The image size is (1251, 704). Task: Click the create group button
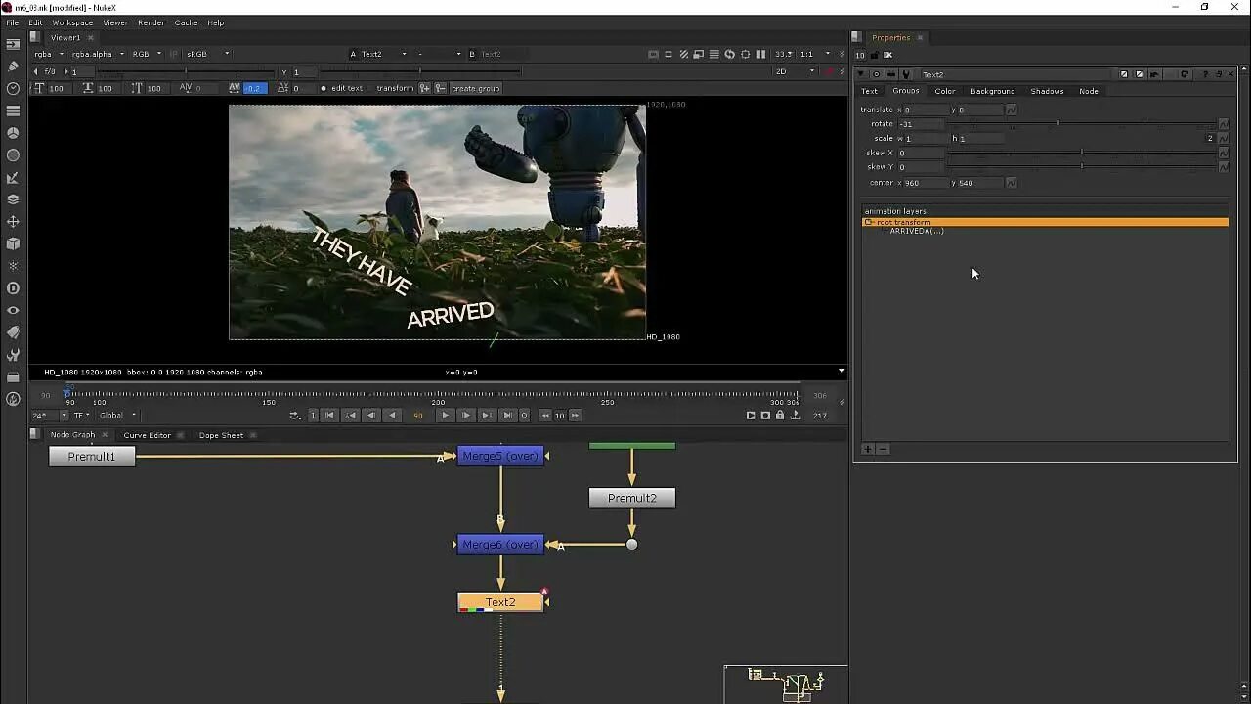click(x=476, y=88)
